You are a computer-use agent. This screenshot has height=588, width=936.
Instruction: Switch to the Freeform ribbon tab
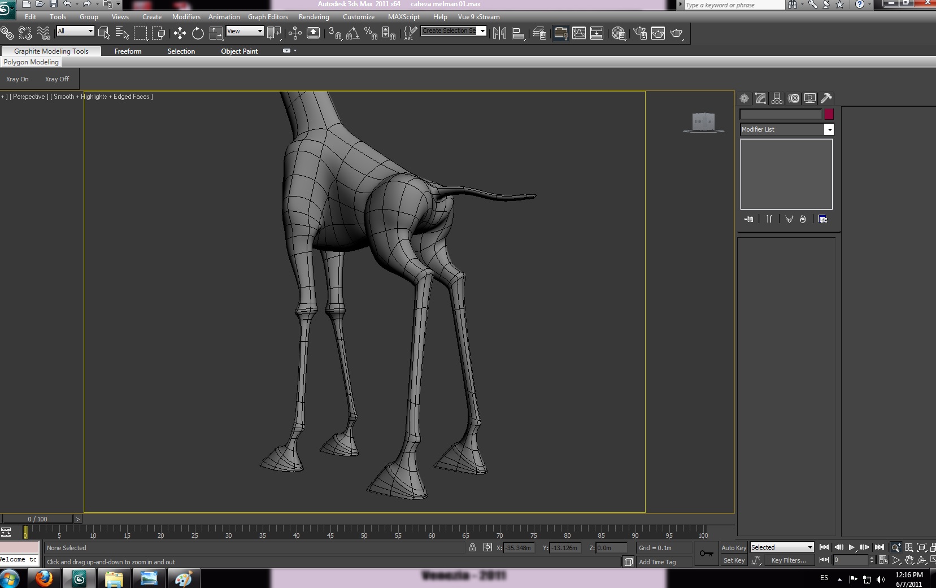128,51
